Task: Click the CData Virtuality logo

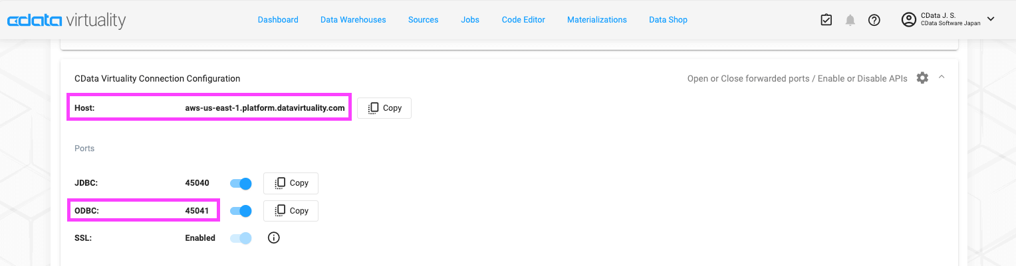Action: [x=66, y=20]
